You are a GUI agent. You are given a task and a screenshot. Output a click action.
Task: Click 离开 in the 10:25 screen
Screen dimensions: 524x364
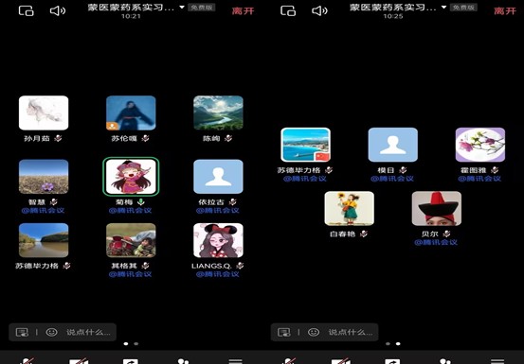coord(505,11)
